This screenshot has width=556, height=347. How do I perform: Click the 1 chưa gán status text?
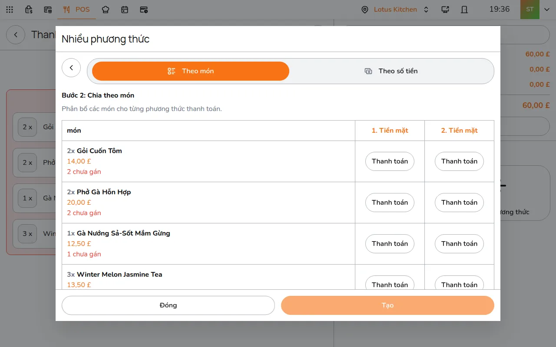[x=84, y=254]
